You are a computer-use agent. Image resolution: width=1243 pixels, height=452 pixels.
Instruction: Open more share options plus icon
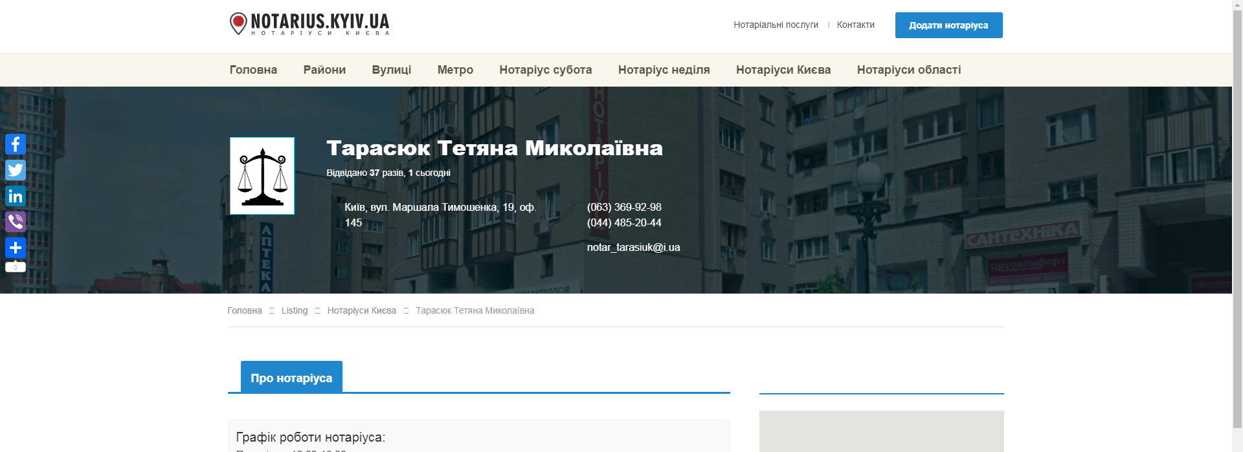[x=16, y=248]
